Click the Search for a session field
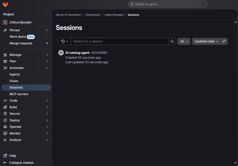This screenshot has width=238, height=166. click(x=120, y=41)
